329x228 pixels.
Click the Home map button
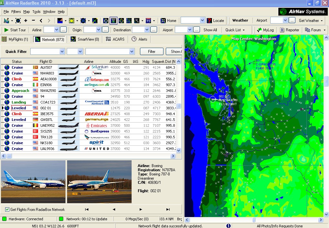point(168,21)
